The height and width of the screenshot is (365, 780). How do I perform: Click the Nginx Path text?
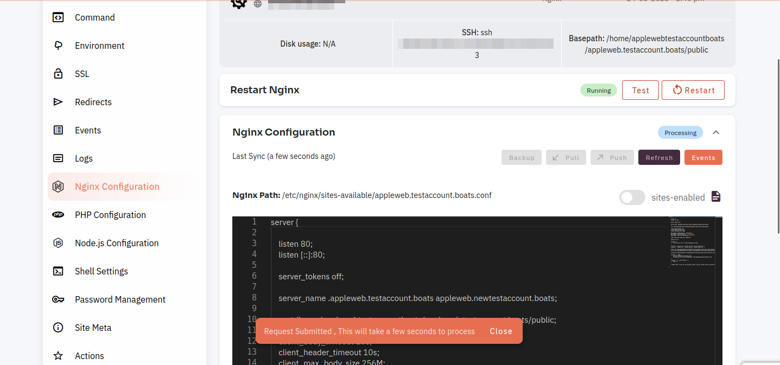coord(362,195)
